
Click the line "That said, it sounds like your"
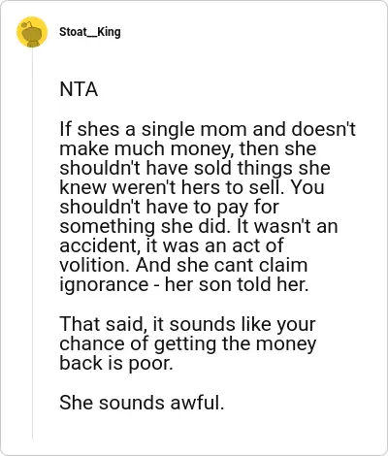tap(187, 324)
